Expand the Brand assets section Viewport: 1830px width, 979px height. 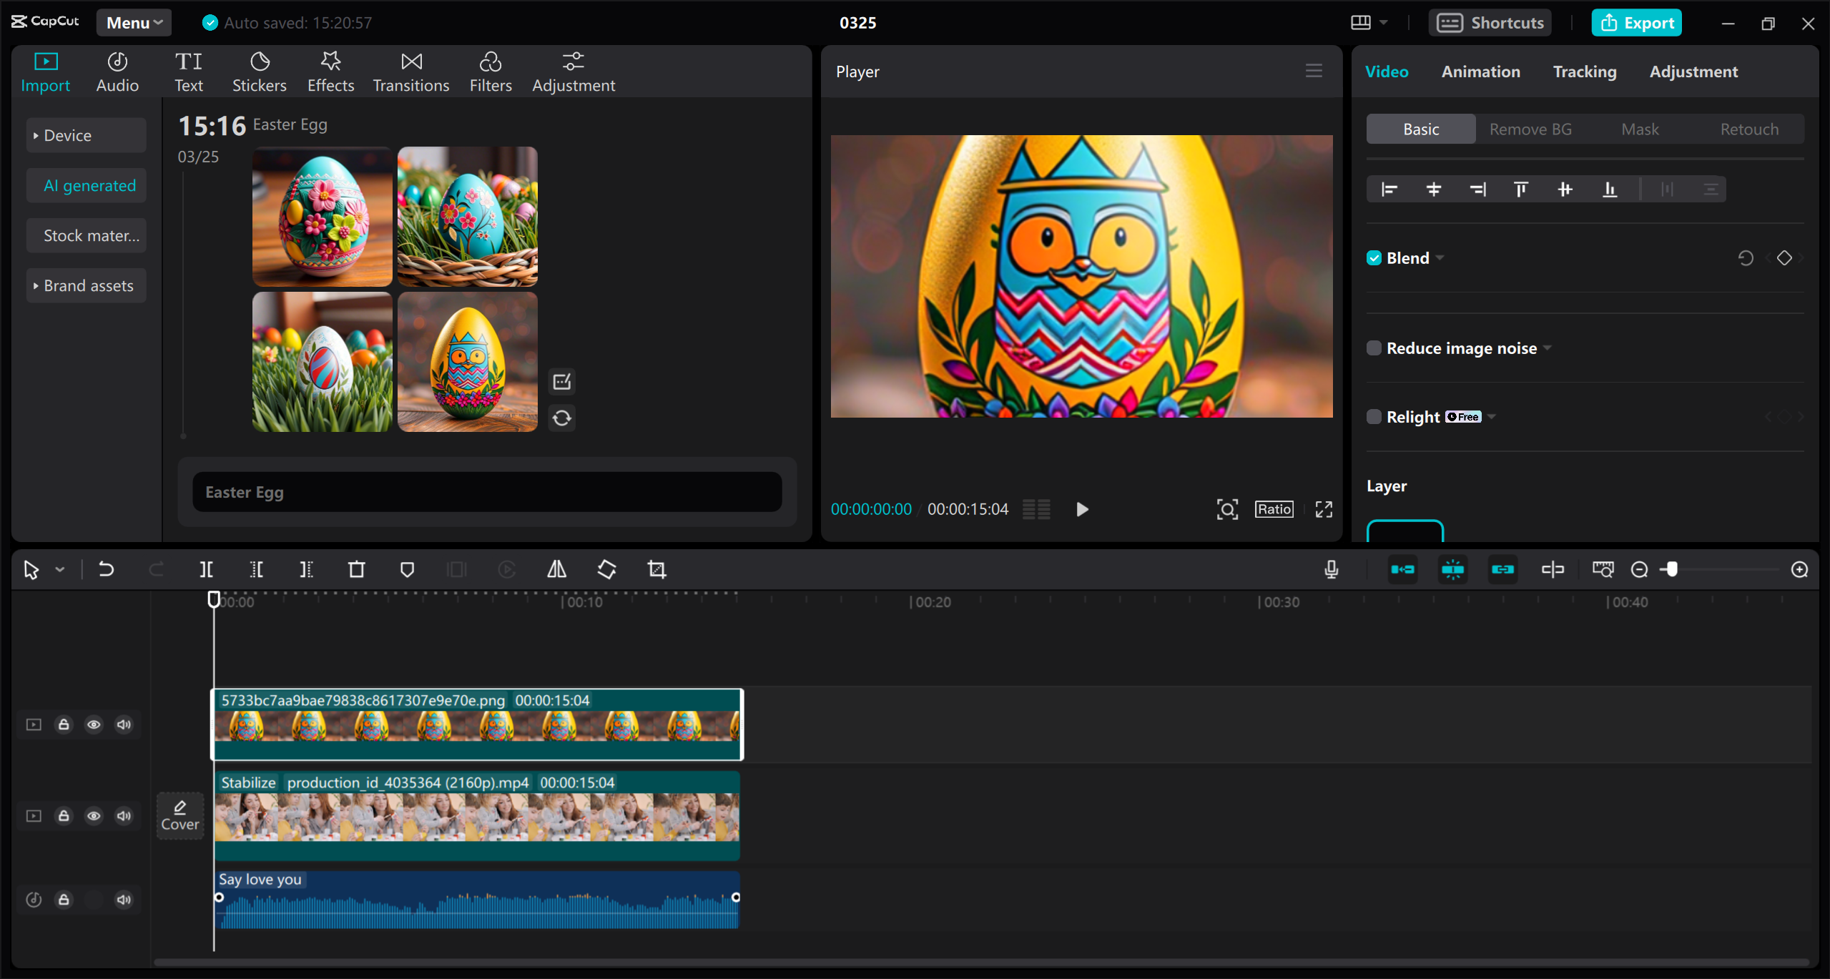click(86, 285)
